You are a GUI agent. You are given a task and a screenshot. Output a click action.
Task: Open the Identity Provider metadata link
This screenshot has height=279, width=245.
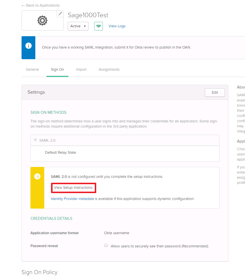(x=72, y=199)
